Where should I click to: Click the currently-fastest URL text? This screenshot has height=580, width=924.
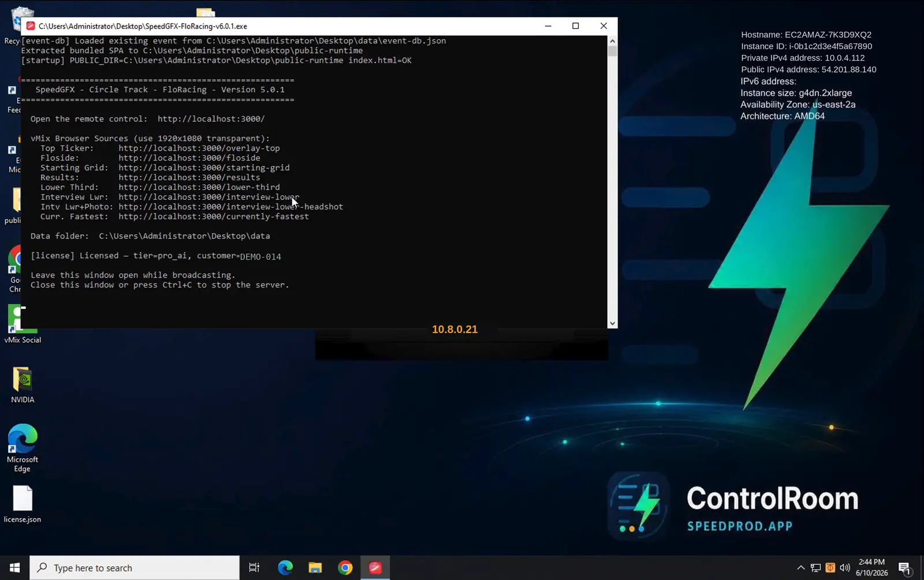tap(214, 217)
